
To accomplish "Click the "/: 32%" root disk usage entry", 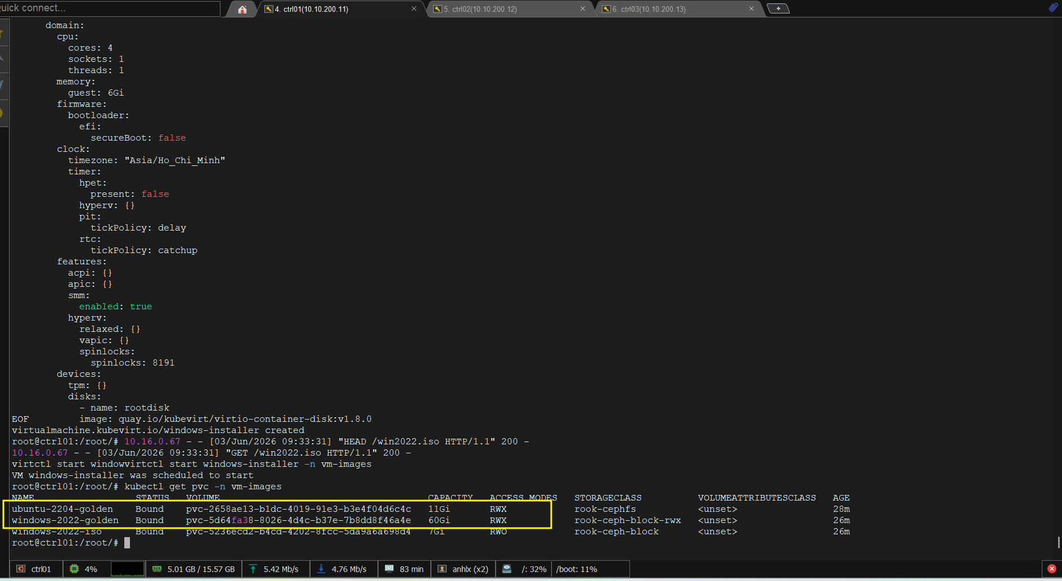I will point(534,569).
